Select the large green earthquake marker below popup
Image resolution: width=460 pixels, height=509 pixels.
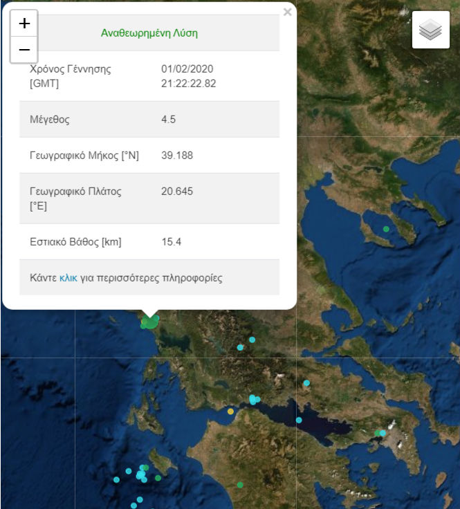click(x=150, y=322)
